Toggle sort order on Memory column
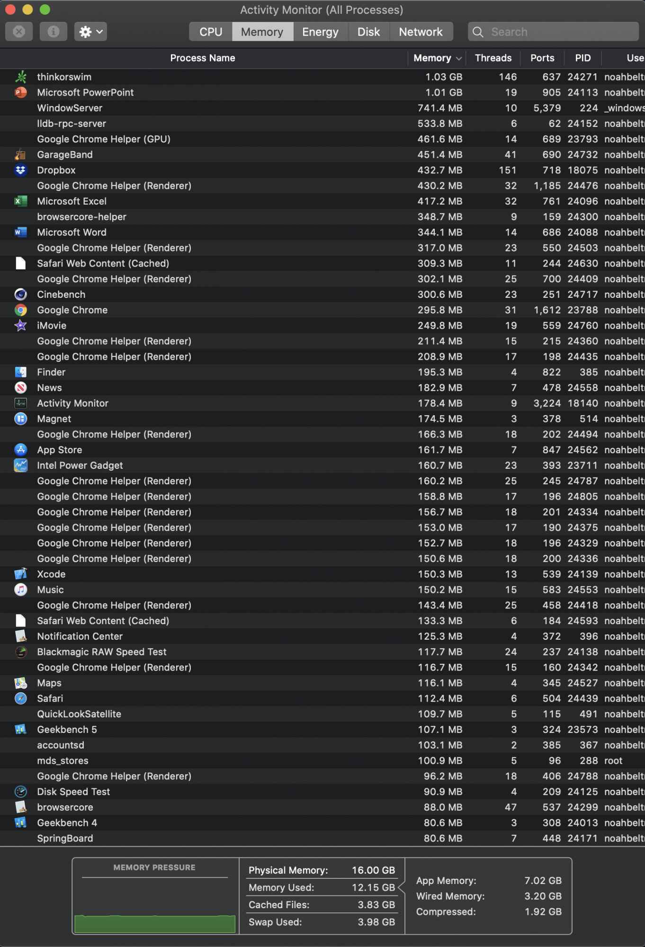This screenshot has width=645, height=947. [x=437, y=58]
